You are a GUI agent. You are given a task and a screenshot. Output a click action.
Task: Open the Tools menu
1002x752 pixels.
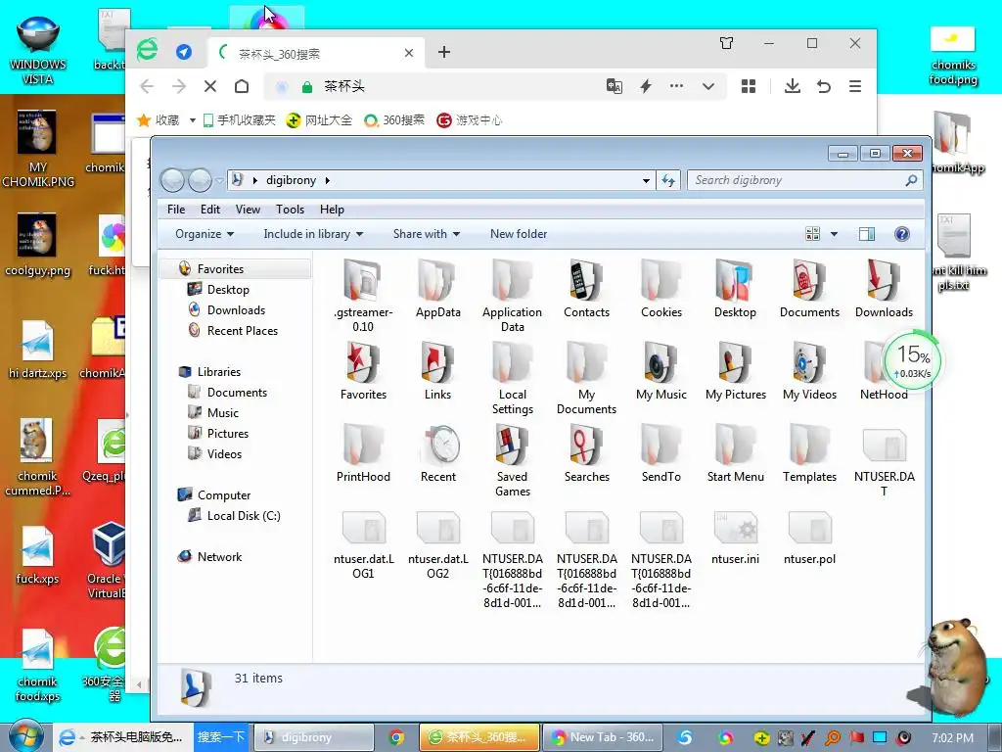tap(290, 210)
